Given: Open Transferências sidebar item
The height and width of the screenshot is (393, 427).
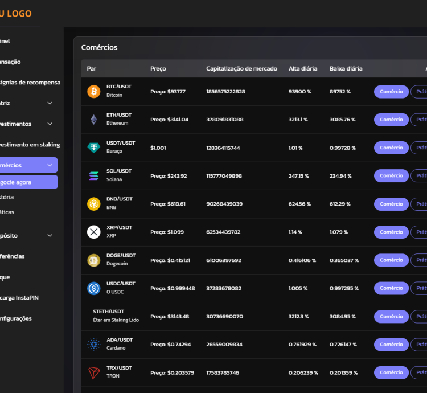Looking at the screenshot, I should pyautogui.click(x=13, y=256).
